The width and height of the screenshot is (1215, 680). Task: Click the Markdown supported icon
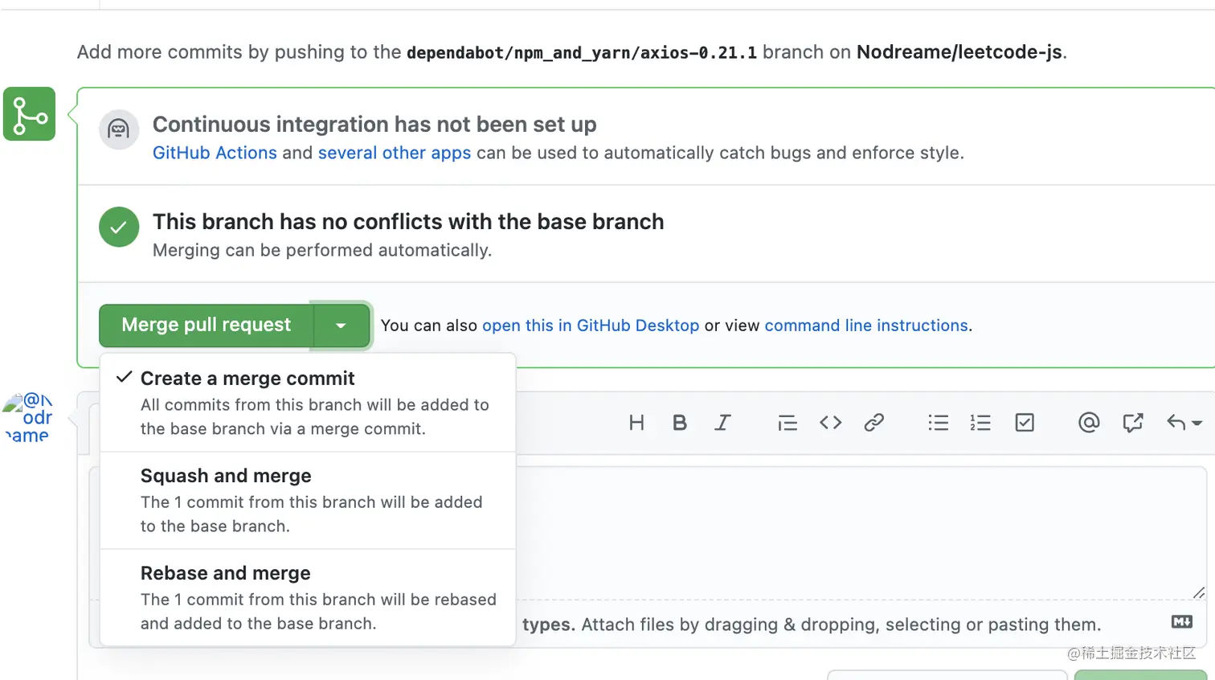1182,621
